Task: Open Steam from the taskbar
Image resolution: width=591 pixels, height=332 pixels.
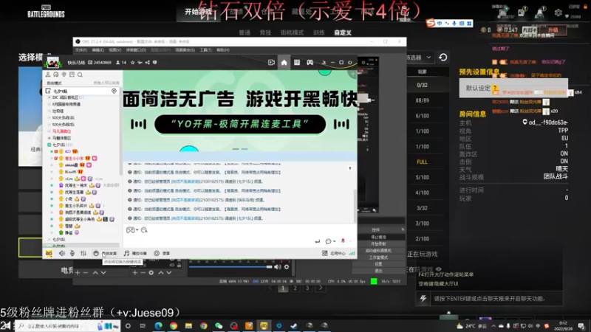Action: pos(294,326)
